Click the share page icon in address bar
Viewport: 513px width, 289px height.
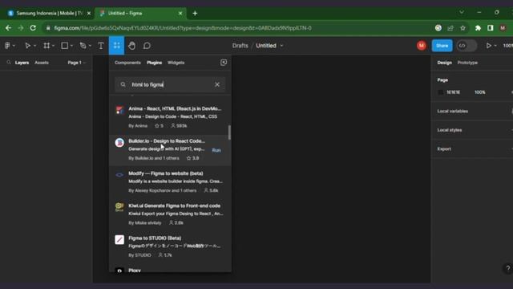tap(450, 28)
